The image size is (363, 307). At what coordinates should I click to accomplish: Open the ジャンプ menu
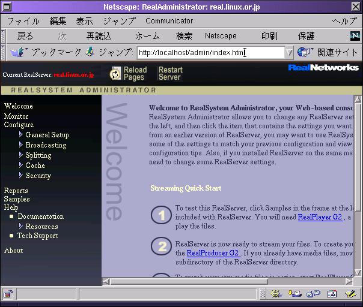click(x=119, y=21)
